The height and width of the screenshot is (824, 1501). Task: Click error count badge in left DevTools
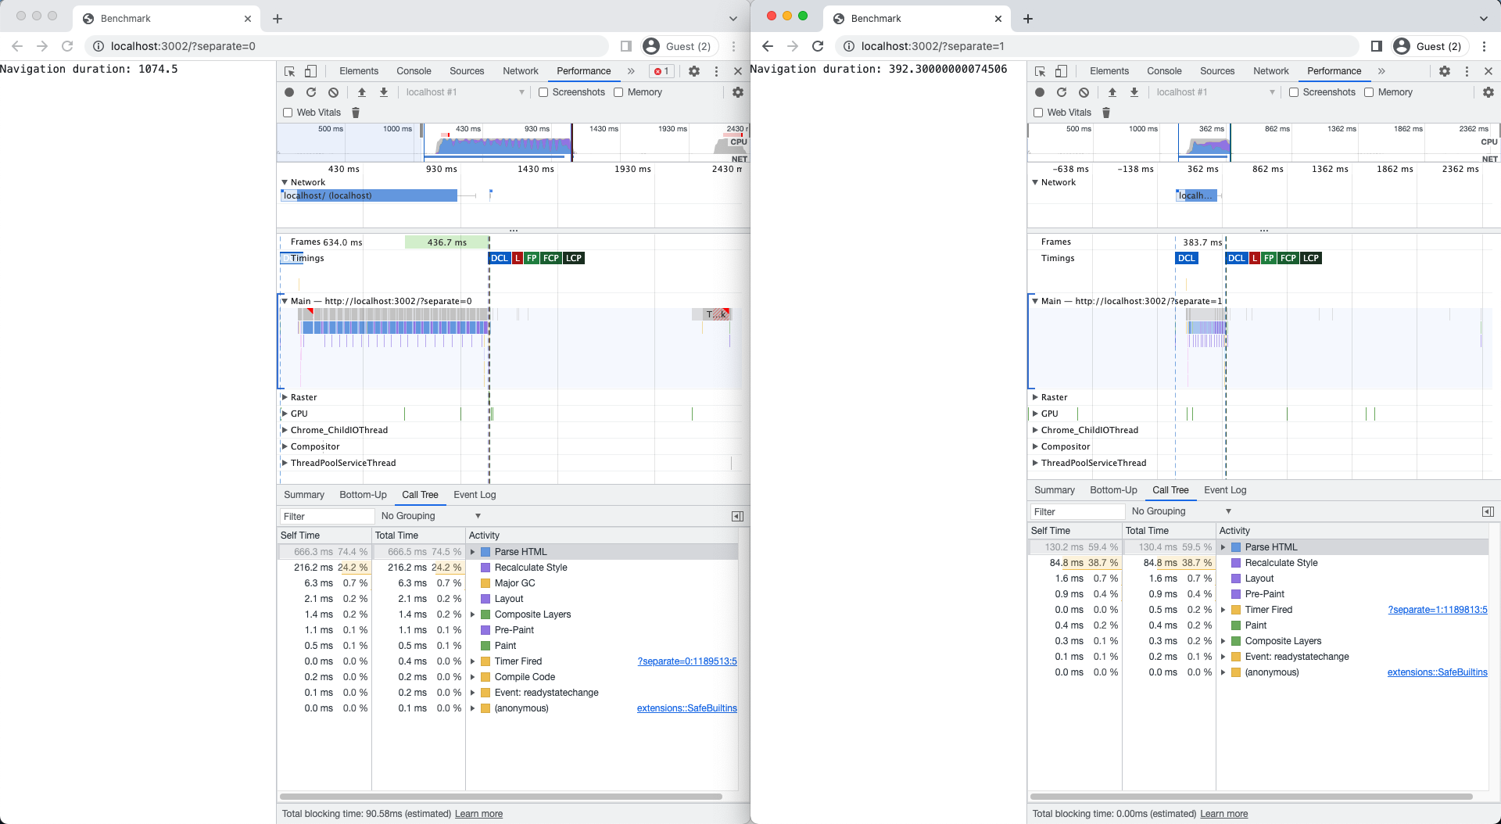coord(661,71)
